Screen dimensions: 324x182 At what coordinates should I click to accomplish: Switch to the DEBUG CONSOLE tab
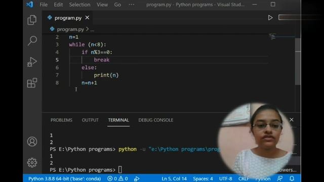[155, 120]
